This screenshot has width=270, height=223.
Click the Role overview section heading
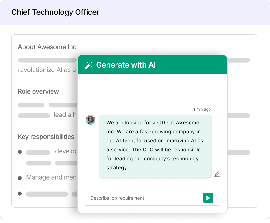click(x=38, y=91)
